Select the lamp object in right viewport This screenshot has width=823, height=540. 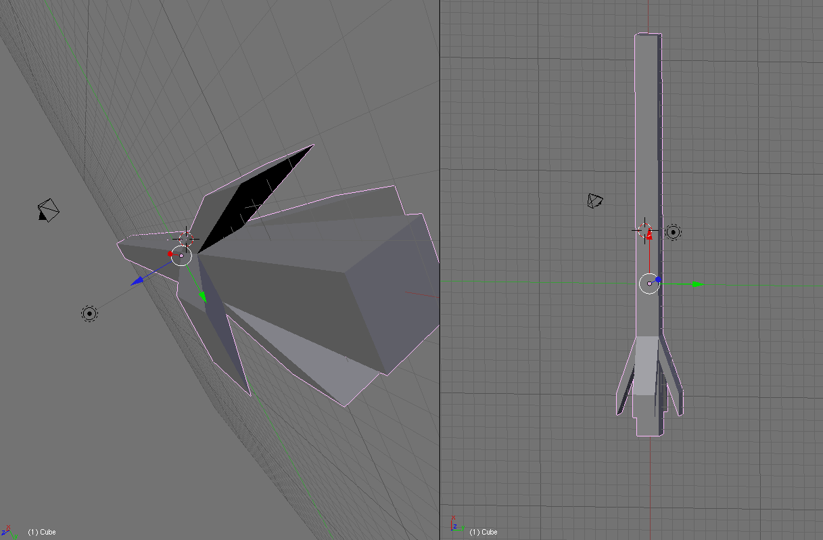pyautogui.click(x=673, y=232)
